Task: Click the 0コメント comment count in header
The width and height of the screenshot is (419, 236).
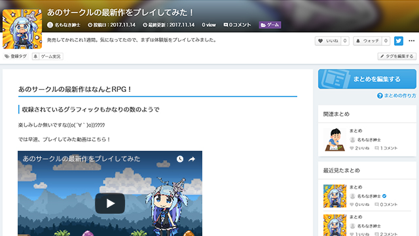Action: click(x=237, y=25)
